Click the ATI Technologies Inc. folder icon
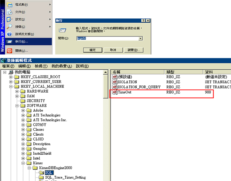 [x=29, y=120]
